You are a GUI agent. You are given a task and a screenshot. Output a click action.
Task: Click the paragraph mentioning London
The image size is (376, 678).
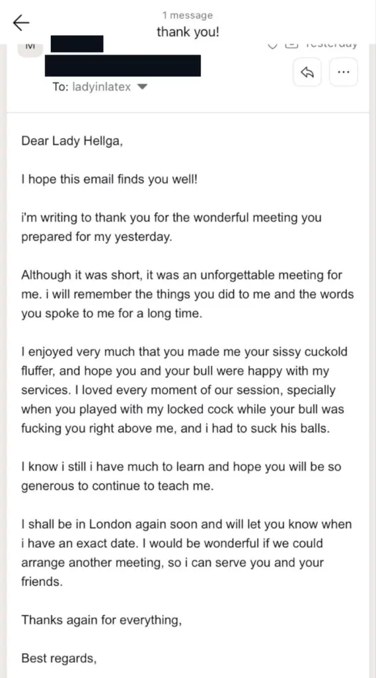(x=186, y=553)
